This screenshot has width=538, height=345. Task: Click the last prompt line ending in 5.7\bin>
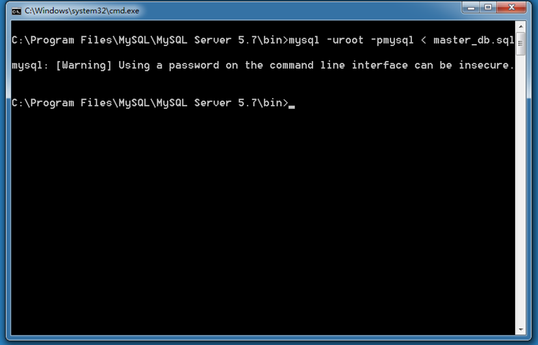point(150,102)
